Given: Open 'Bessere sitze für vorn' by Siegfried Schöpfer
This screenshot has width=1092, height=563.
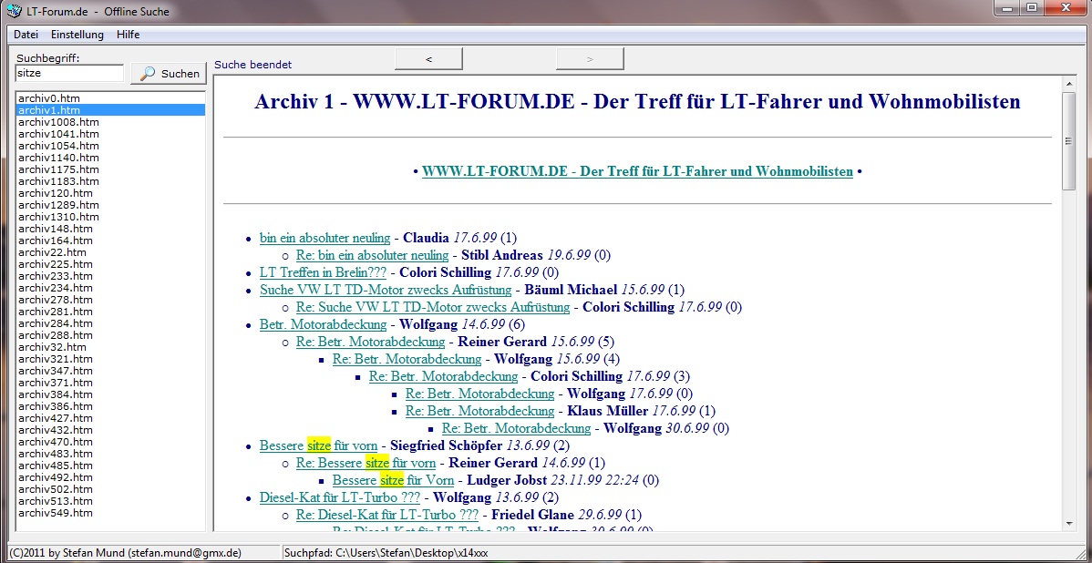Looking at the screenshot, I should tap(319, 445).
